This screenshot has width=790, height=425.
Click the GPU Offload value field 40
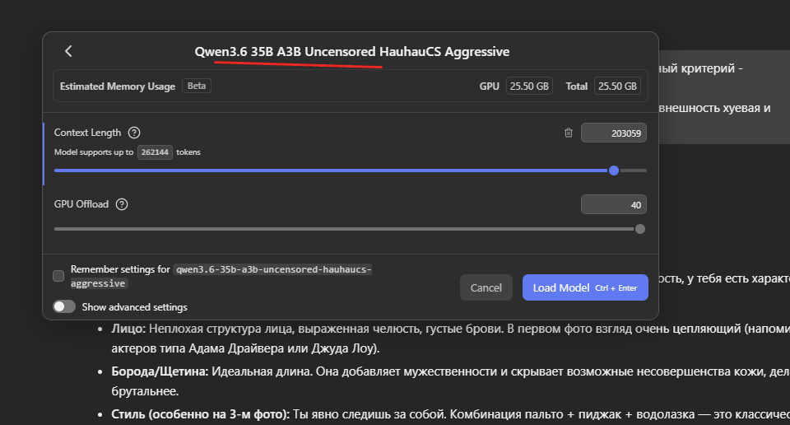pos(614,205)
